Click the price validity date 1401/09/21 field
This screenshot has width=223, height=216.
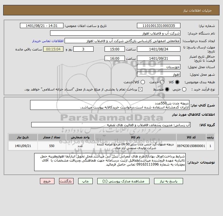159,58
